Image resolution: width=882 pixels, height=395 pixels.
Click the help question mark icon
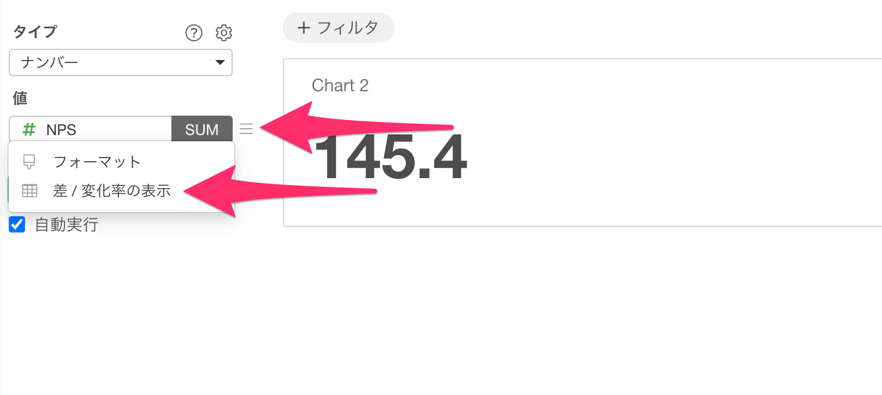point(194,32)
